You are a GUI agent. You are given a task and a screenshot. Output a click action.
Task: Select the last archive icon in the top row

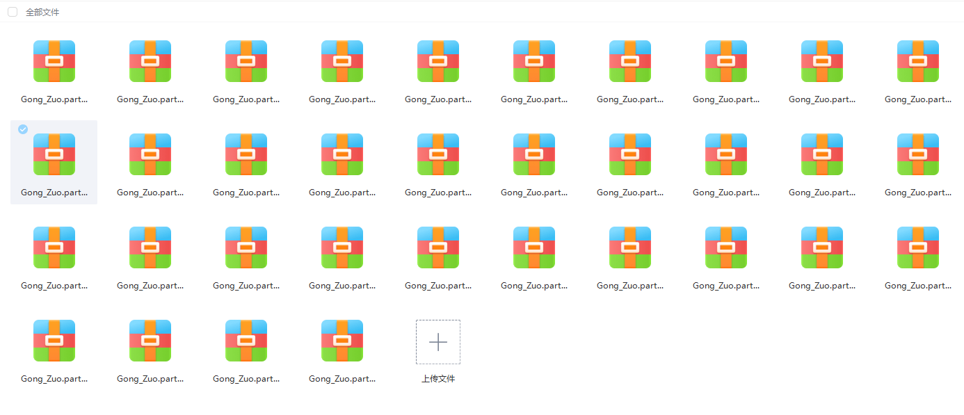pyautogui.click(x=917, y=61)
